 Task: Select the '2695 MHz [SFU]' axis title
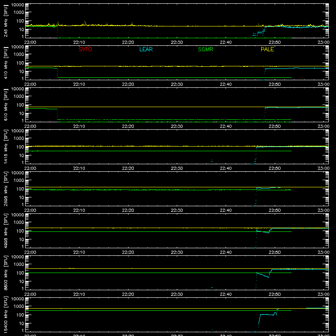(5, 189)
